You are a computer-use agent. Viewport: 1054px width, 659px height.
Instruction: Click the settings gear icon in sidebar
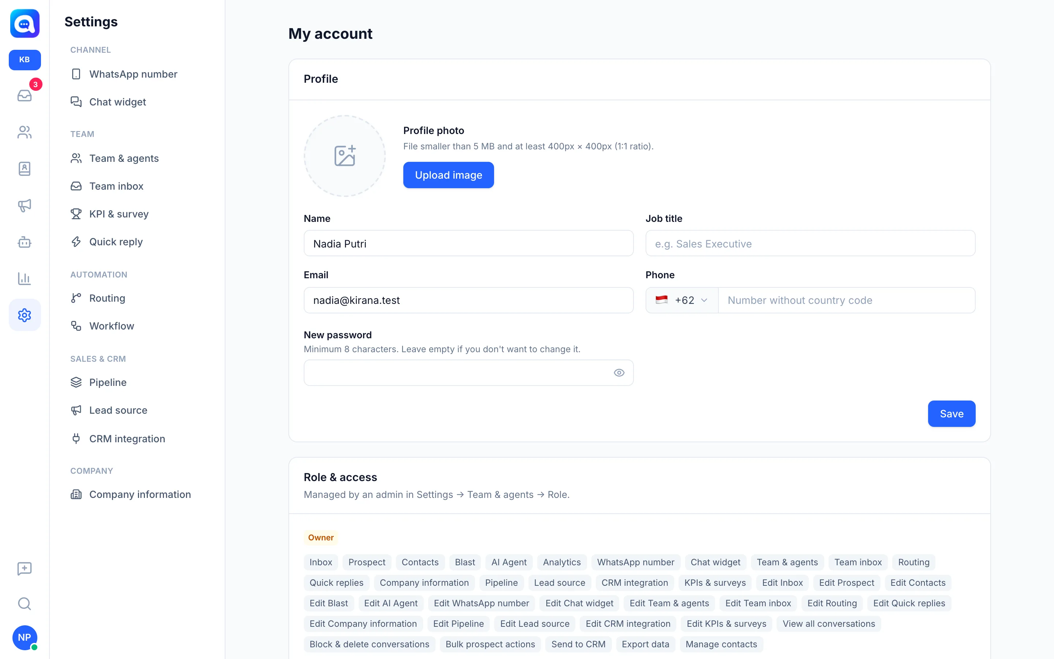tap(25, 315)
